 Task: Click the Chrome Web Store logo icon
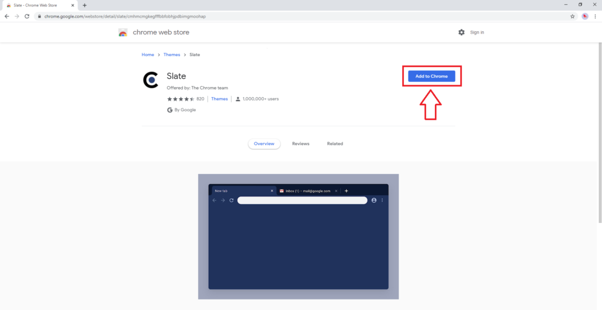[x=123, y=32]
